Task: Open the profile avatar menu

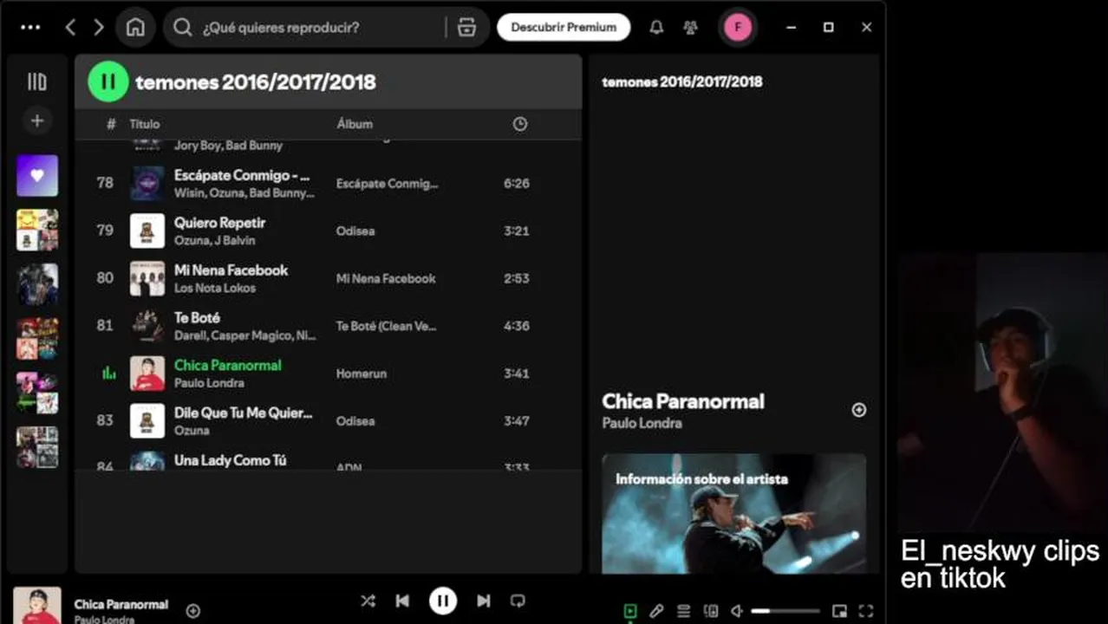Action: pos(738,27)
